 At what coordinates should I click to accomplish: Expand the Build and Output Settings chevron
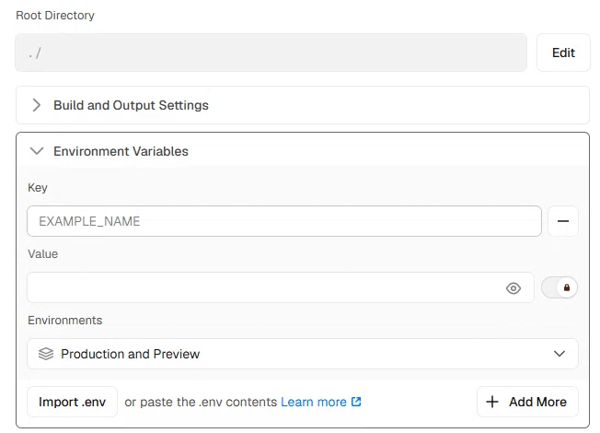click(x=37, y=105)
